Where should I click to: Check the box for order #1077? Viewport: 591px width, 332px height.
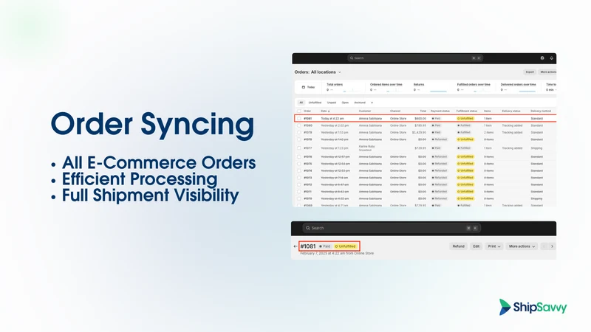coord(299,148)
